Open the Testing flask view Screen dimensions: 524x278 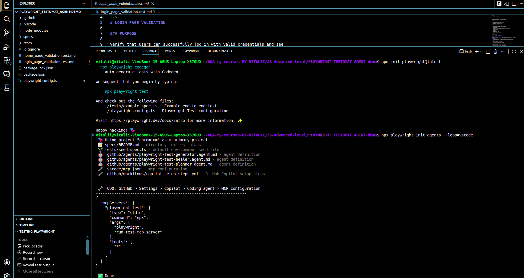coord(7,88)
